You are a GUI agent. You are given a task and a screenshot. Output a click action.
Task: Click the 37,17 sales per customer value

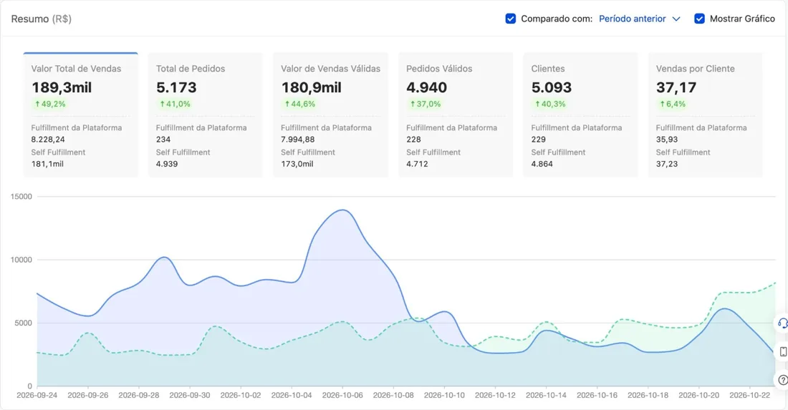[676, 87]
